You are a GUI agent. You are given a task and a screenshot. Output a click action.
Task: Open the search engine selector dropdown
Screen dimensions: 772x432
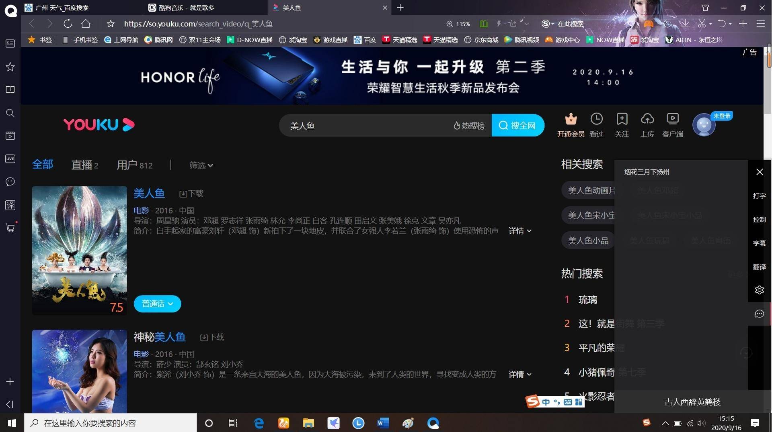[548, 24]
